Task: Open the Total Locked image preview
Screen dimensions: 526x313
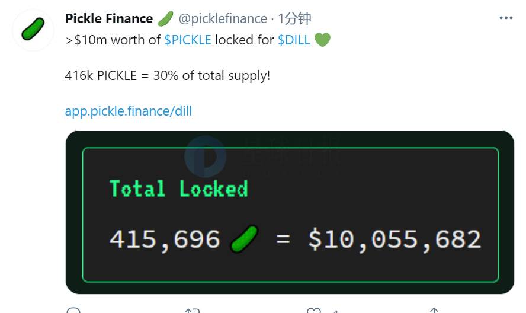Action: 290,212
